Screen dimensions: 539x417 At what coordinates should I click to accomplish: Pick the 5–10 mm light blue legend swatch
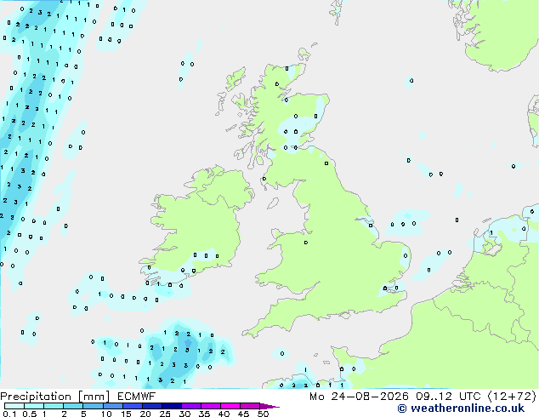[93, 406]
